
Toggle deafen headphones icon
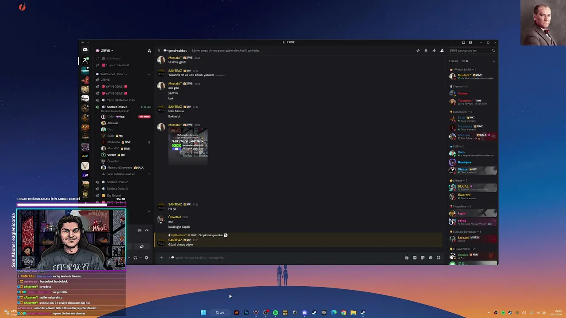click(x=135, y=257)
